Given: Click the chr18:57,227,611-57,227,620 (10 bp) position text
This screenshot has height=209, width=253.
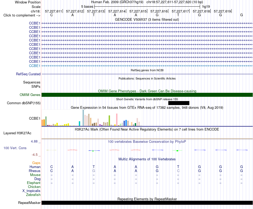Looking at the screenshot, I should [175, 2].
